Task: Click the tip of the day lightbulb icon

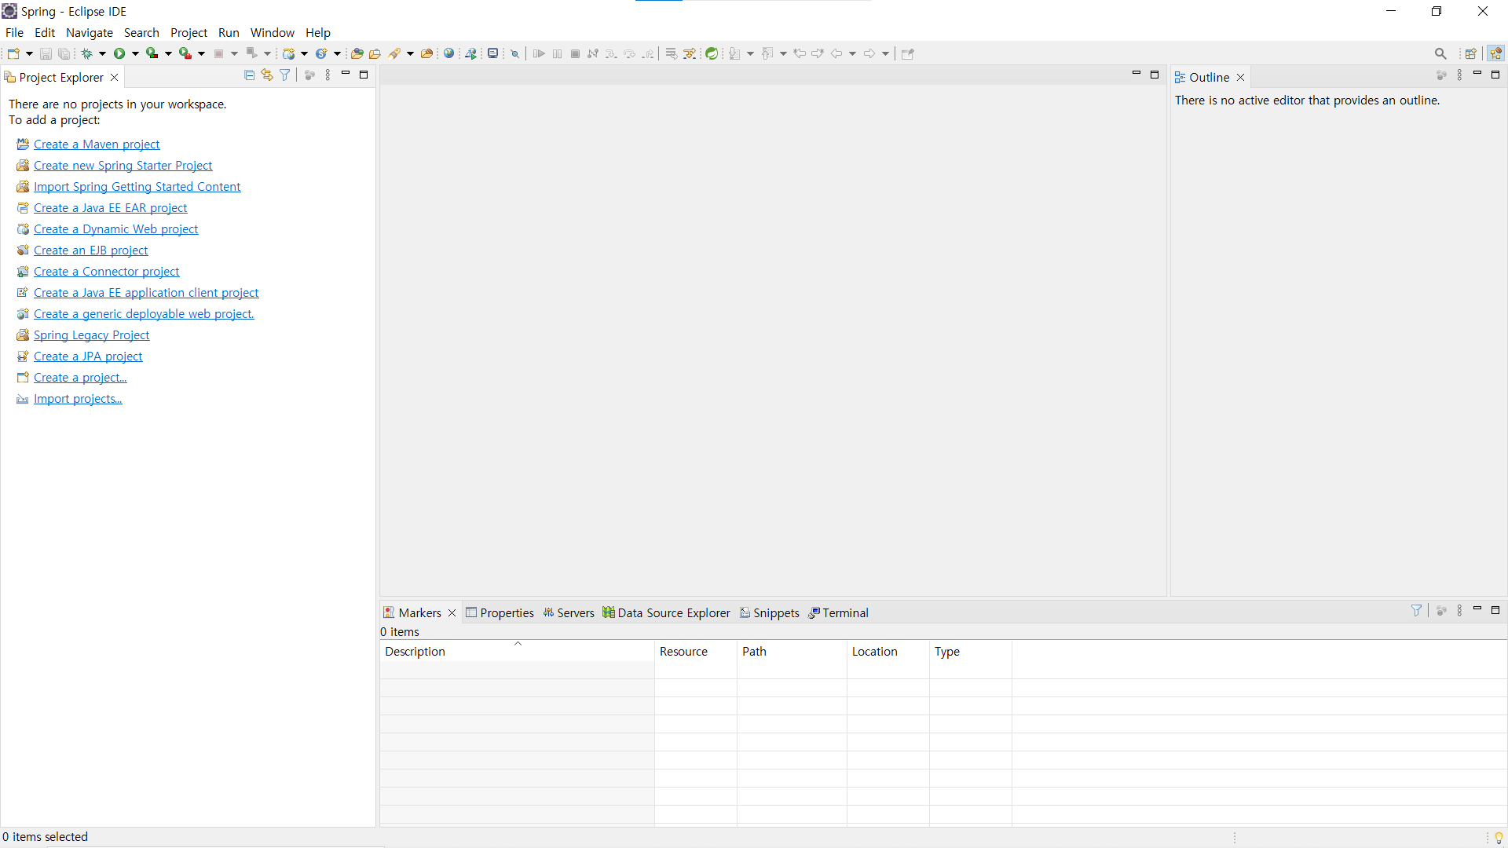Action: pyautogui.click(x=1499, y=838)
